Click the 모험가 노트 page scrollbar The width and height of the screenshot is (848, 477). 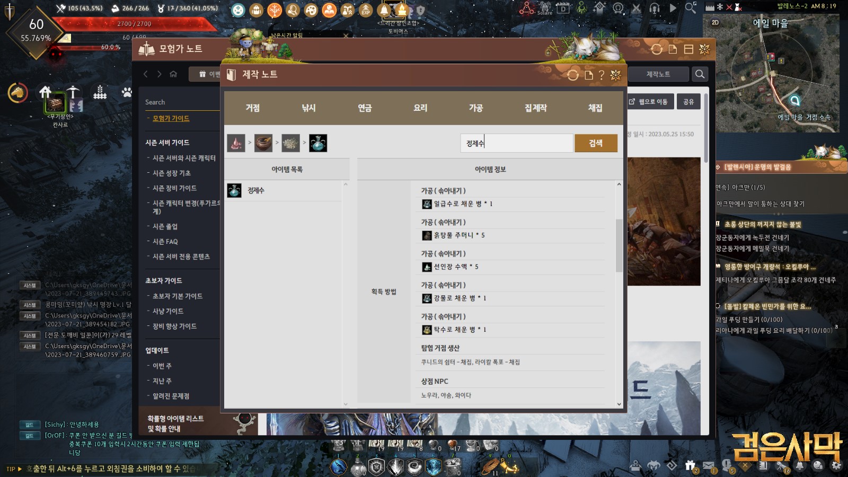[706, 128]
